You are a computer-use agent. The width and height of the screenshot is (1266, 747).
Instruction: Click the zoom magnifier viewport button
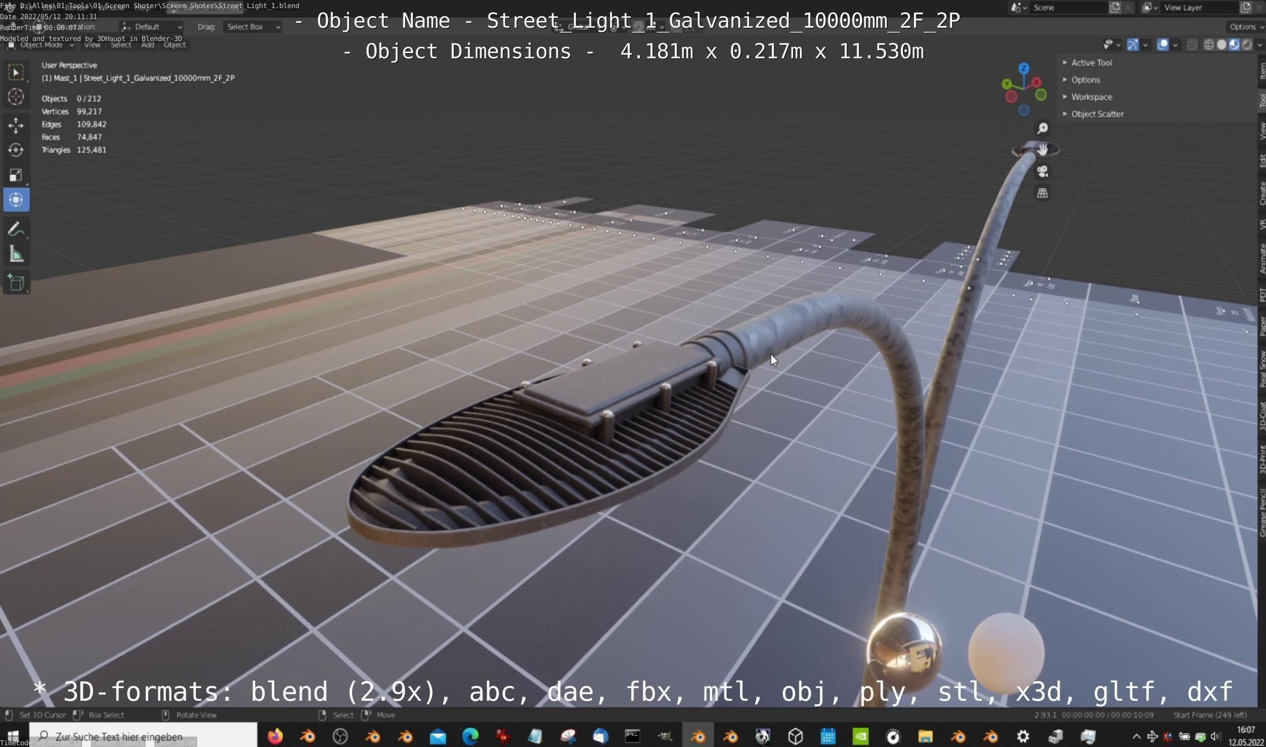[1042, 128]
